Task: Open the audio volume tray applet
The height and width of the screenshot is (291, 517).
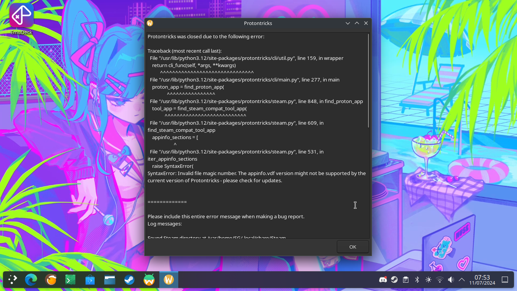Action: point(451,280)
